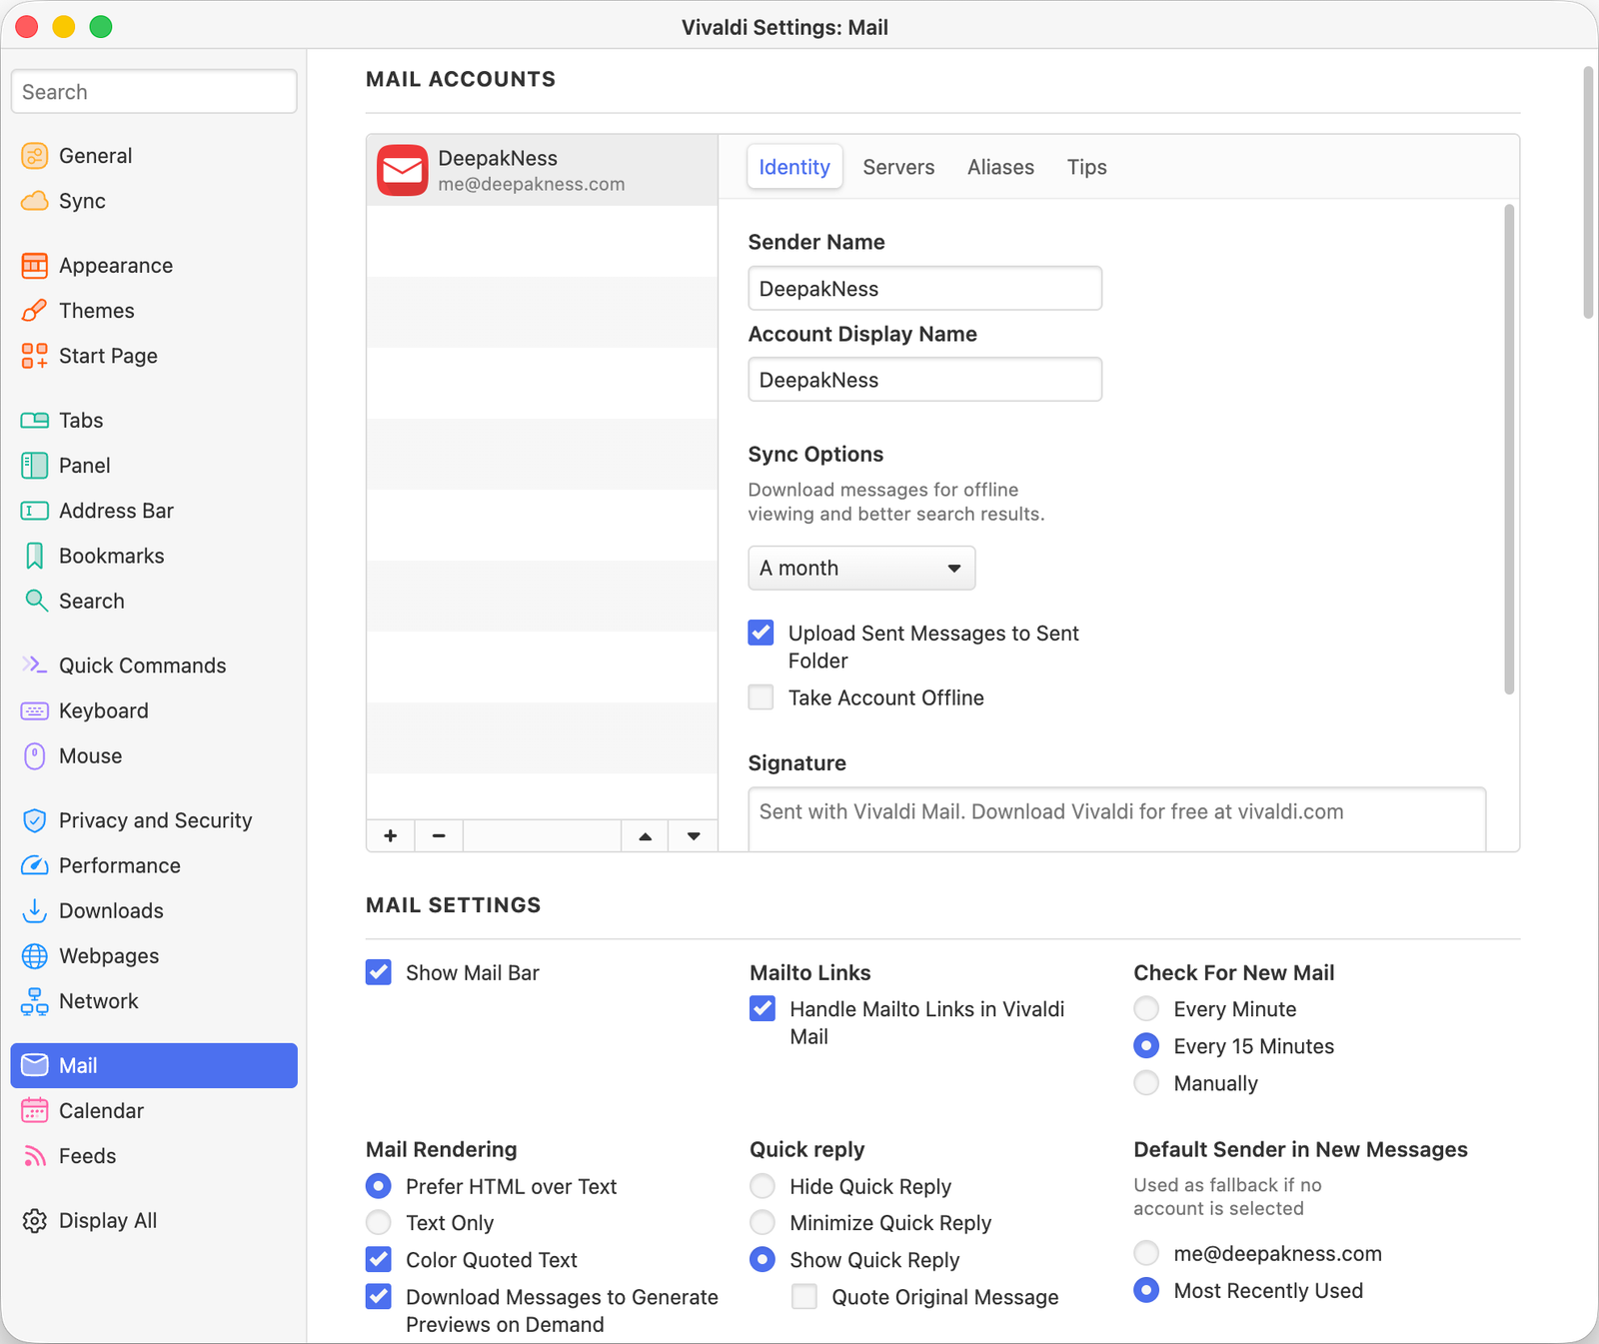The image size is (1599, 1344).
Task: Click the DeepakNess account mail icon
Action: [x=403, y=169]
